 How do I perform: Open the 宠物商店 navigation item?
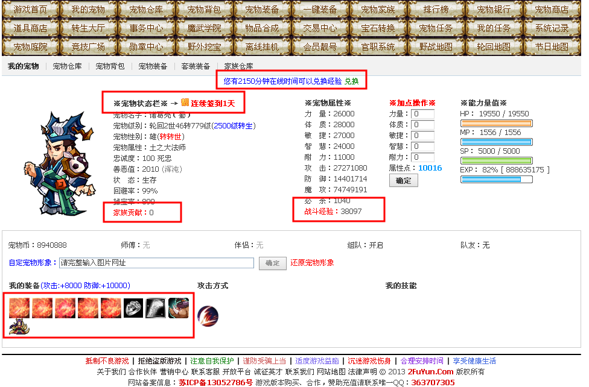(551, 9)
